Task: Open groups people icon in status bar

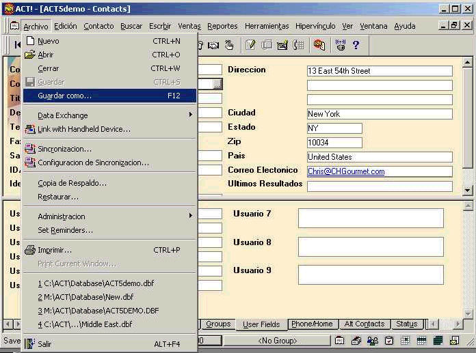Action: point(373,341)
